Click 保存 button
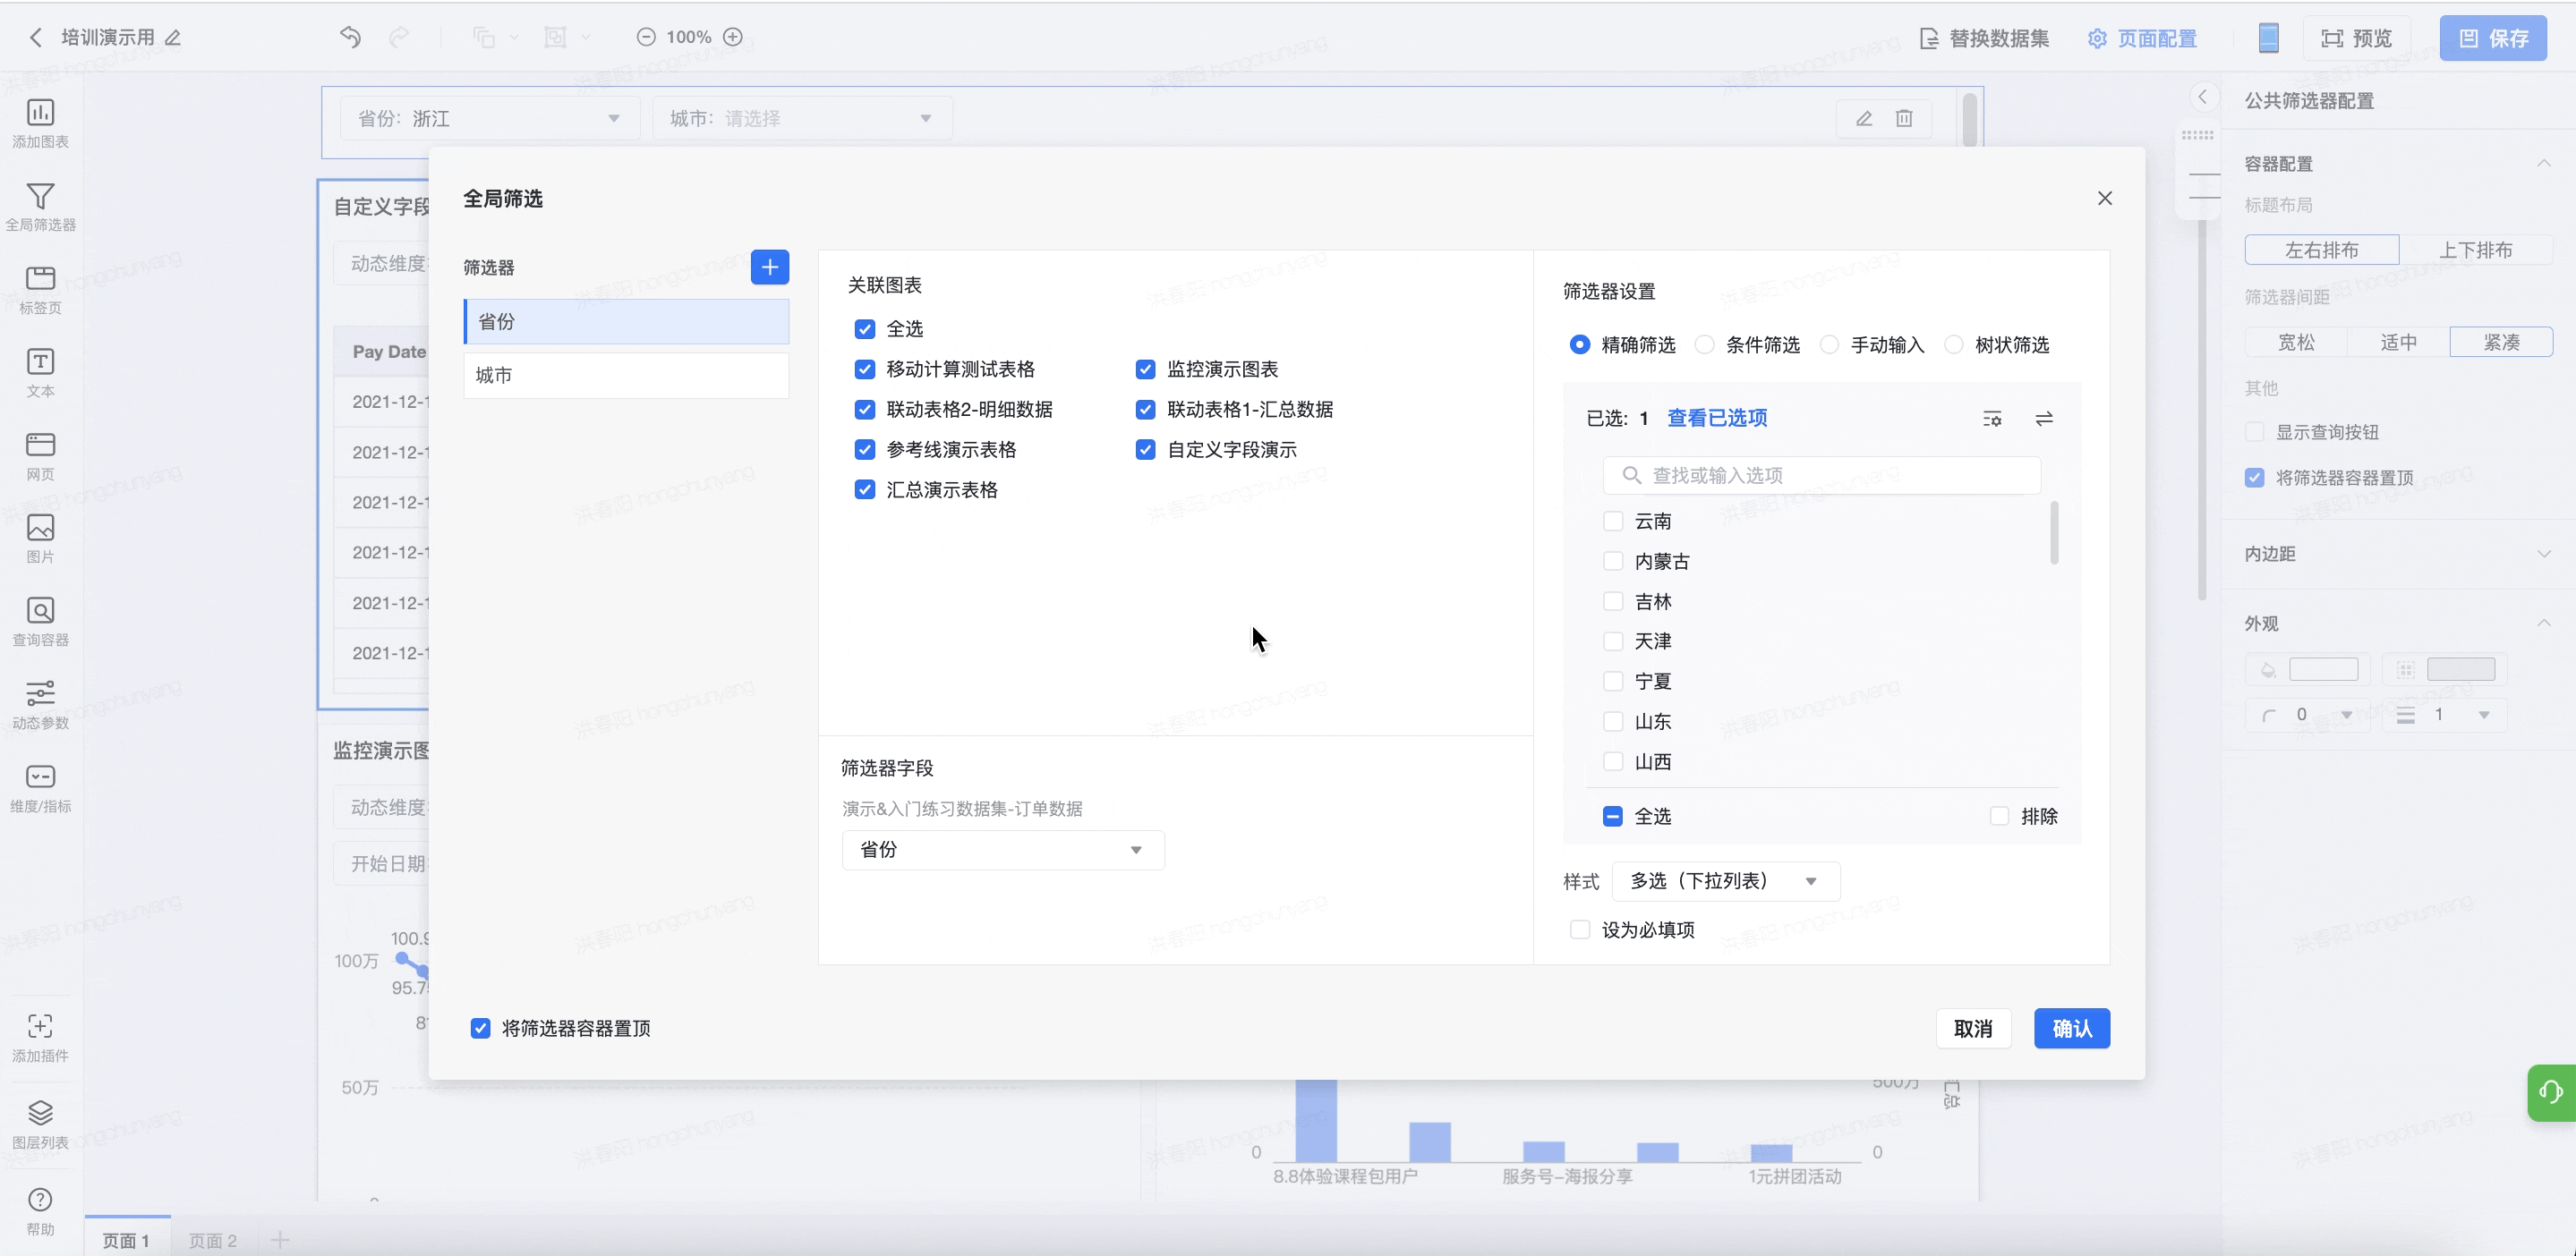This screenshot has width=2576, height=1256. click(2493, 38)
